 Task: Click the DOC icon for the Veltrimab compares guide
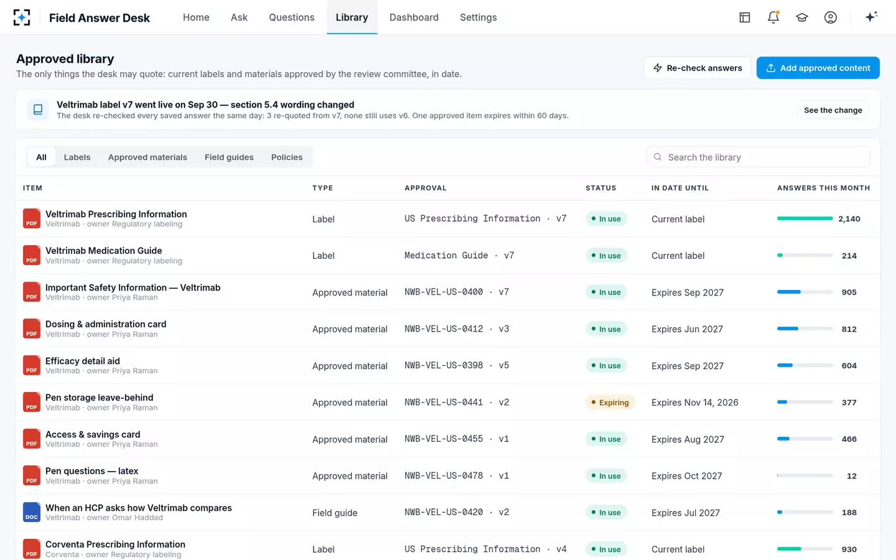coord(32,512)
